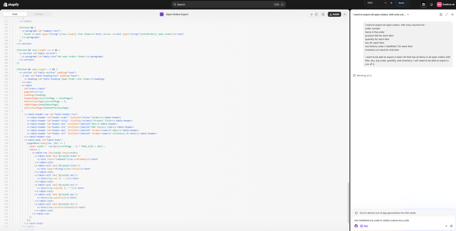456x231 pixels.
Task: Stop the generation with the stop button
Action: point(451,226)
